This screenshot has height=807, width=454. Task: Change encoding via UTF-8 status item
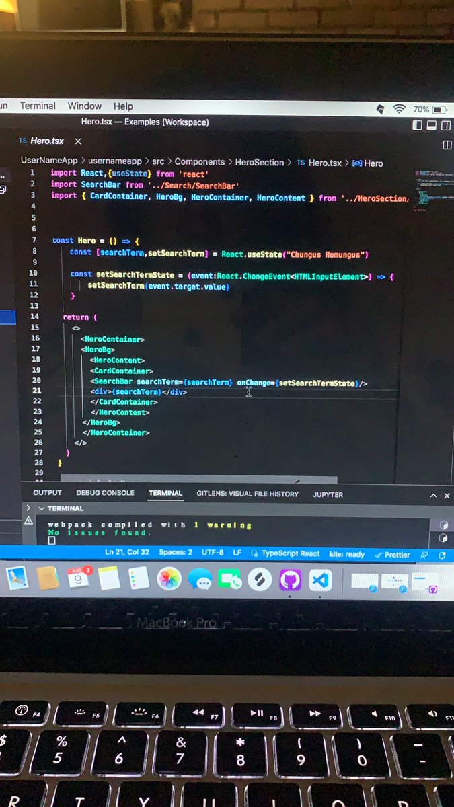tap(213, 552)
